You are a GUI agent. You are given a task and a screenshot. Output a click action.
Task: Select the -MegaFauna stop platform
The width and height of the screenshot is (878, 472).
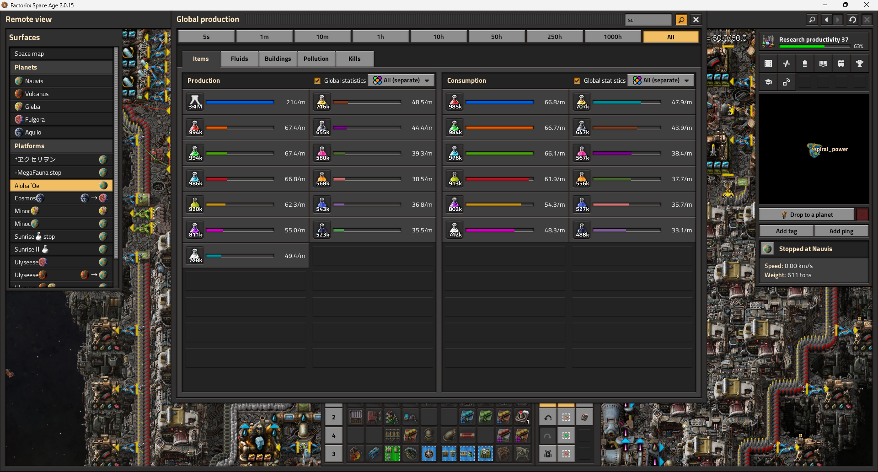click(61, 172)
